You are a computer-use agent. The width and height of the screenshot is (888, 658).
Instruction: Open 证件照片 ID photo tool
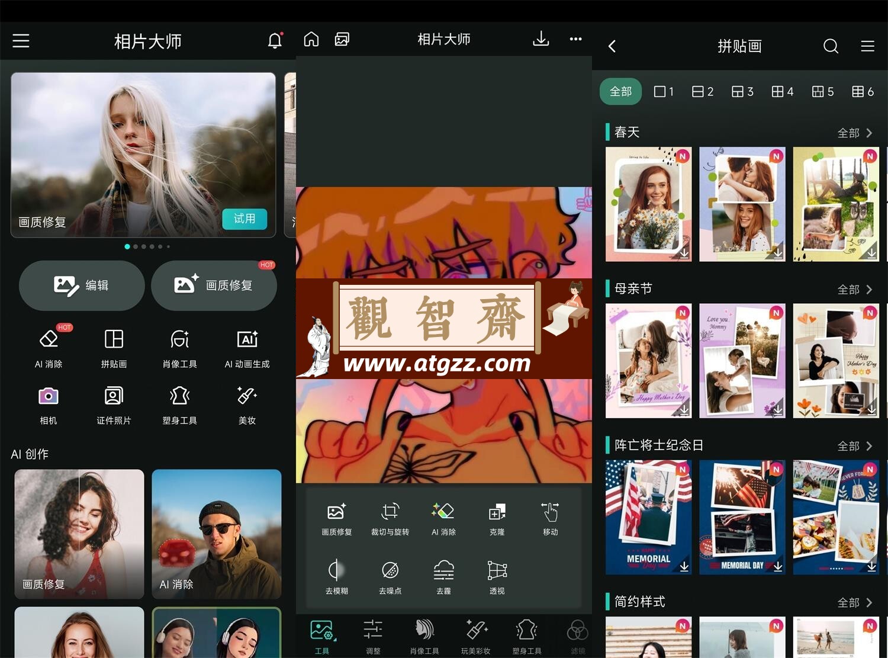[x=114, y=405]
